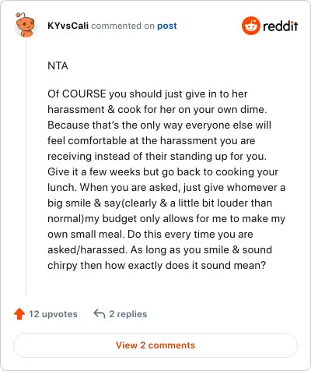Open the "2 replies" label
The width and height of the screenshot is (311, 371).
(128, 314)
